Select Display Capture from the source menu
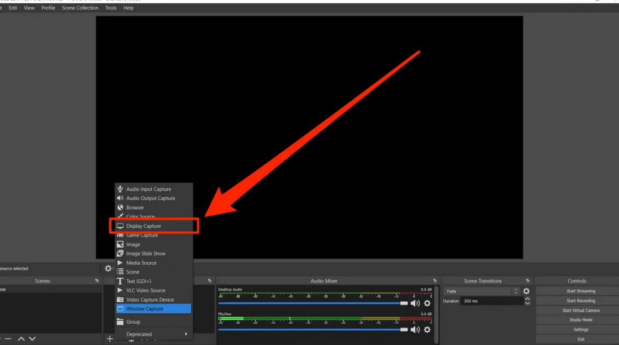The image size is (619, 345). (x=145, y=226)
